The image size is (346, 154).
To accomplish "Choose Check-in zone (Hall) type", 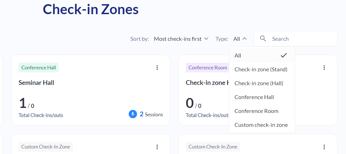I will (x=259, y=83).
